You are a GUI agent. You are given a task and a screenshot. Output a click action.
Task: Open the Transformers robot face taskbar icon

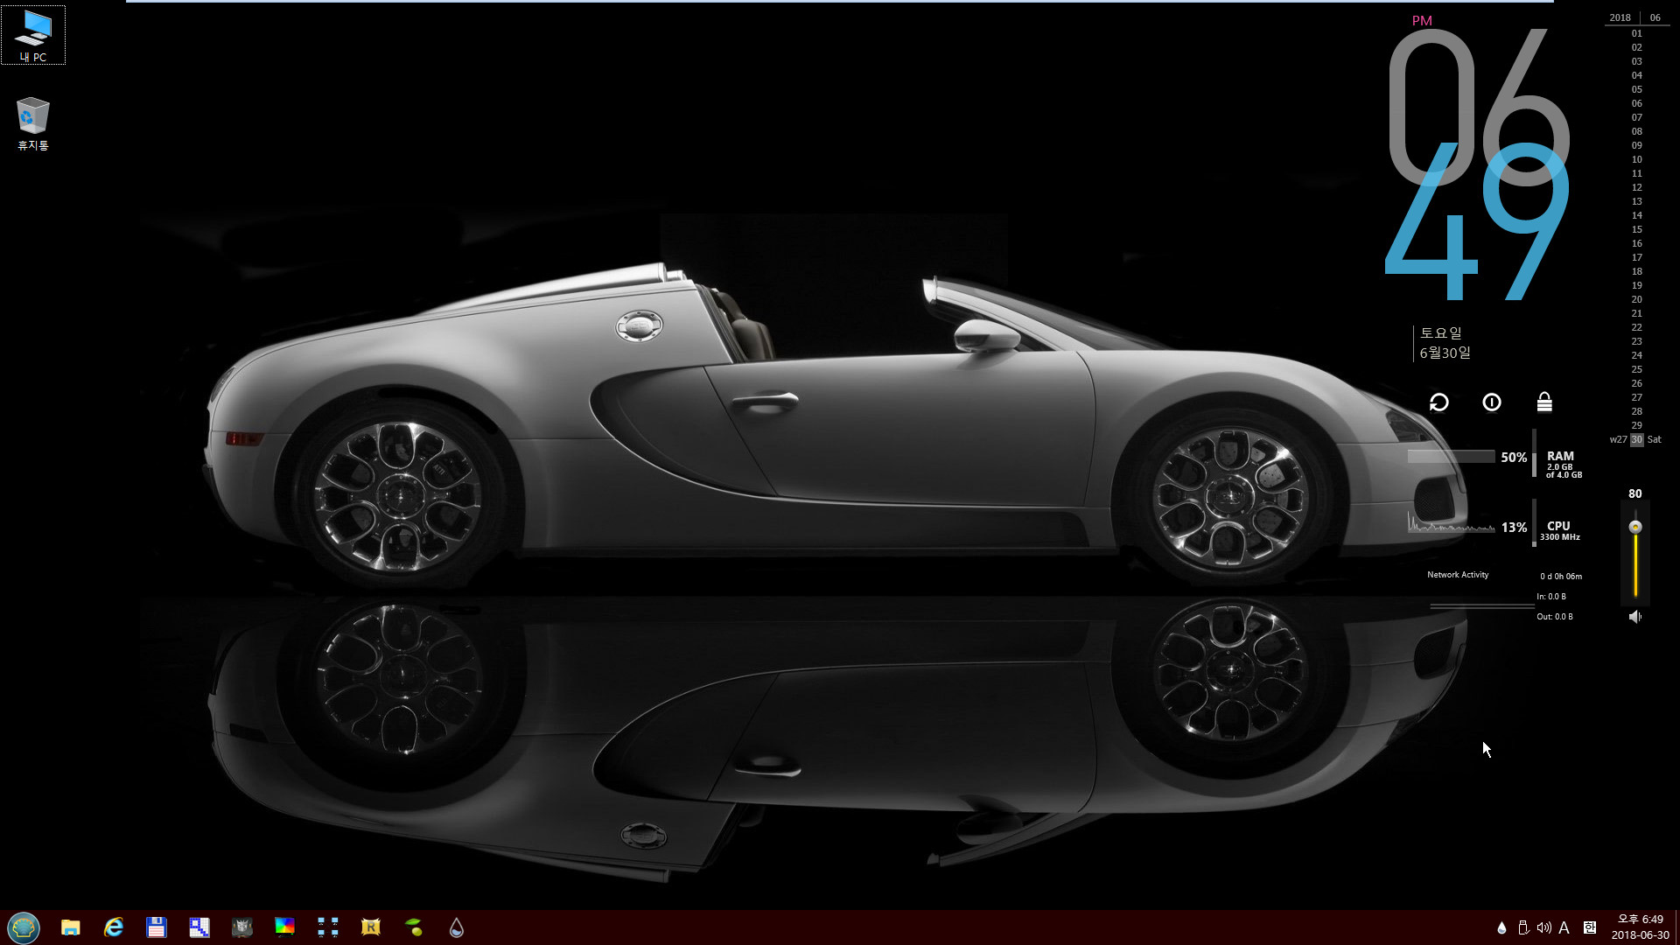(242, 927)
